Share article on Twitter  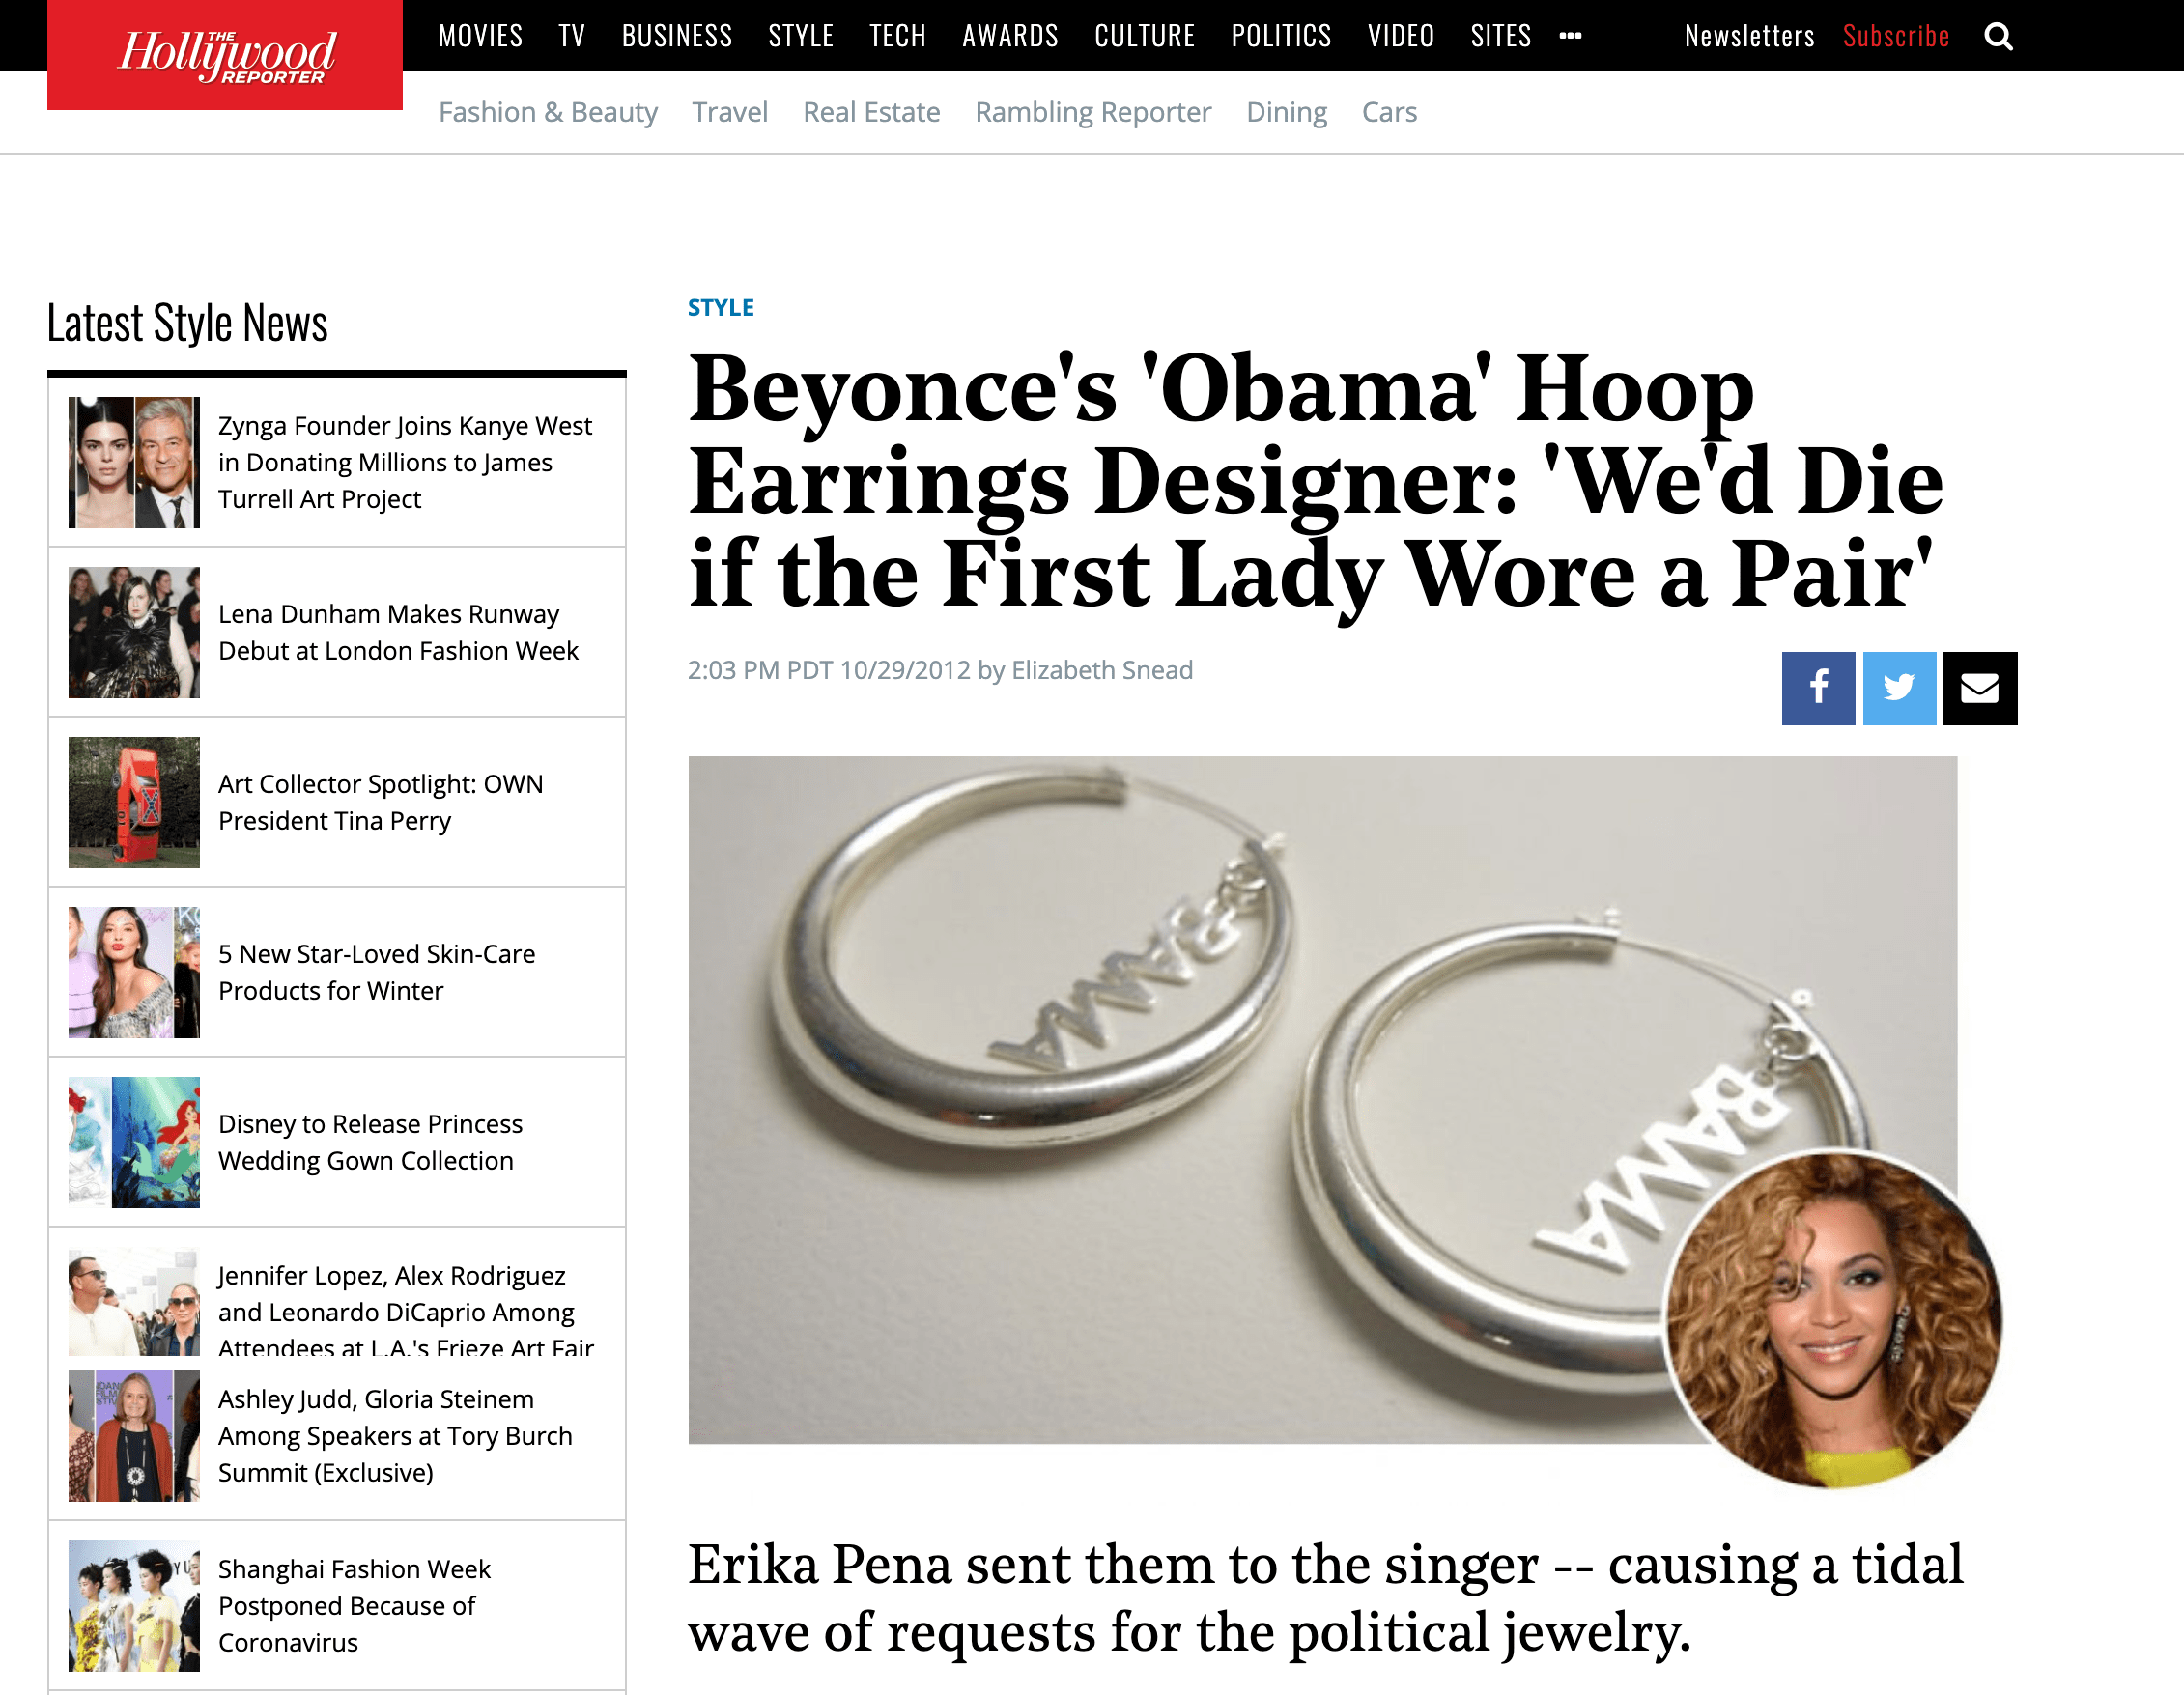(x=1899, y=688)
